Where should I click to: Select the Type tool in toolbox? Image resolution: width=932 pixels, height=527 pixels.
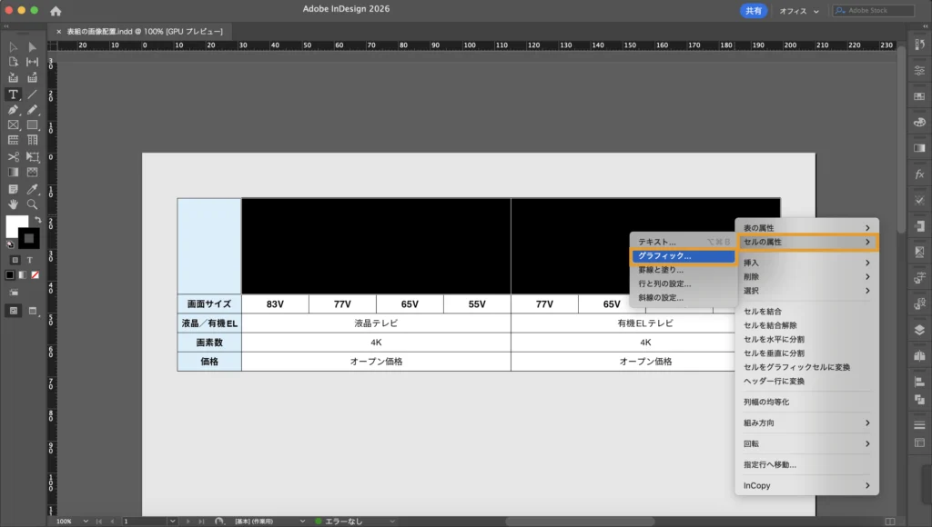coord(13,94)
